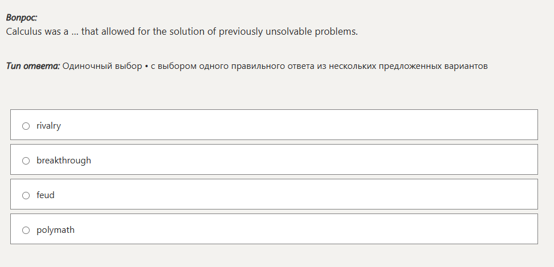Click the "Одиночный выбор" text

coord(103,66)
